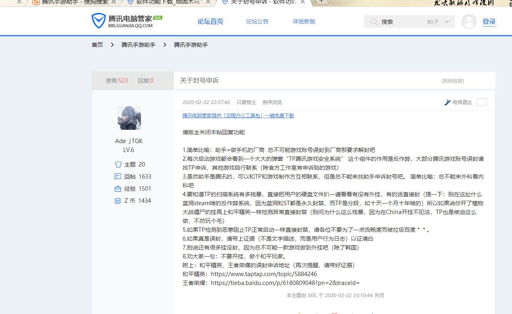Click the [复制链接] copy link button
The height and width of the screenshot is (314, 512).
click(x=453, y=81)
